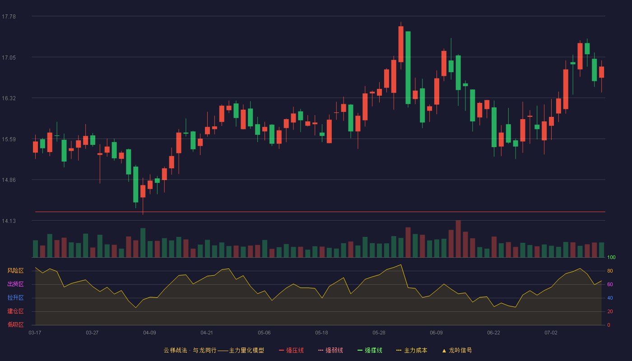Click the 出货区 zone label

(x=15, y=284)
